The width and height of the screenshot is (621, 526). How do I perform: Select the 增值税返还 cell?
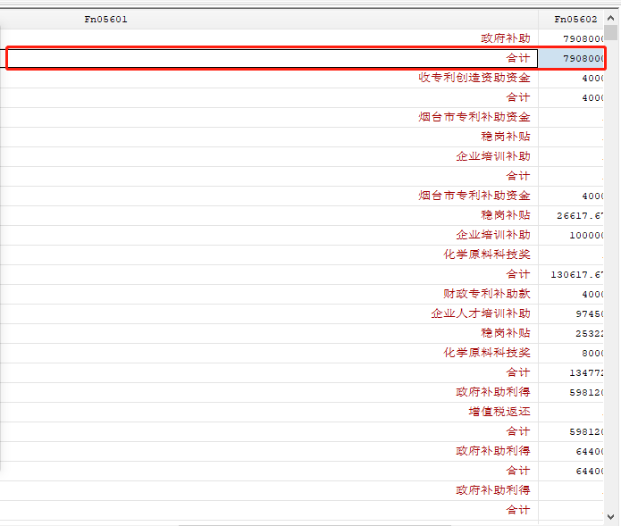click(x=269, y=412)
